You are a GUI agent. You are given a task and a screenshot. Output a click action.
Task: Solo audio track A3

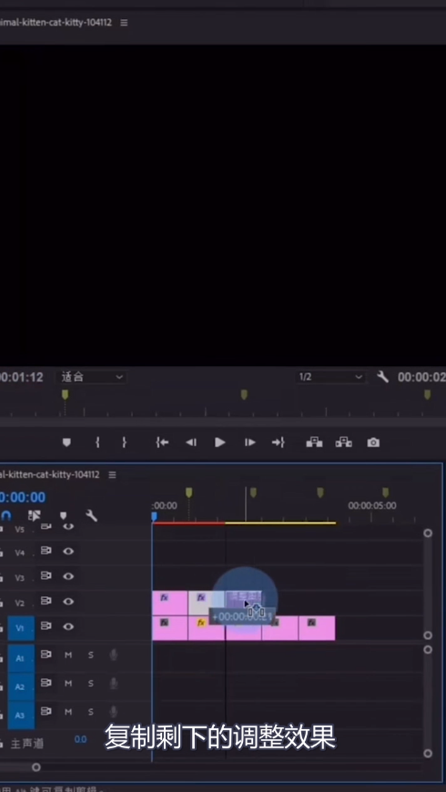pyautogui.click(x=91, y=712)
